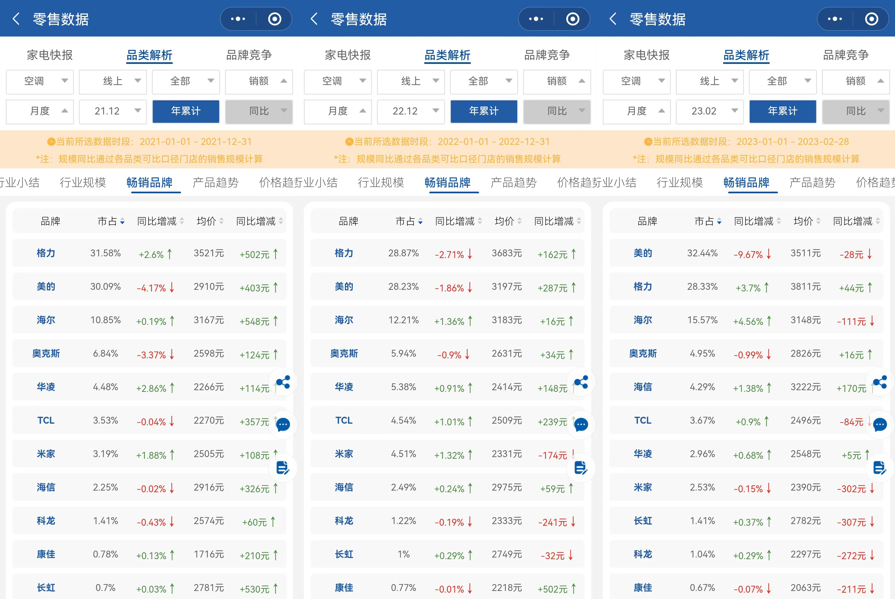The image size is (895, 599).
Task: Sort by 均价 column in the middle table
Action: pyautogui.click(x=508, y=221)
